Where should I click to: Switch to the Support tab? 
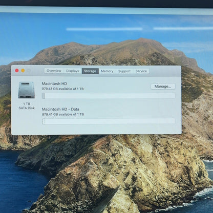click(124, 71)
